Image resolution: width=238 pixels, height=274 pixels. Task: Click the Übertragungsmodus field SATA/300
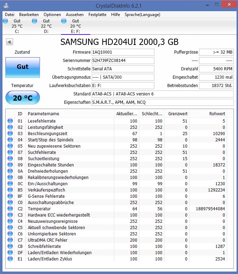coord(123,77)
